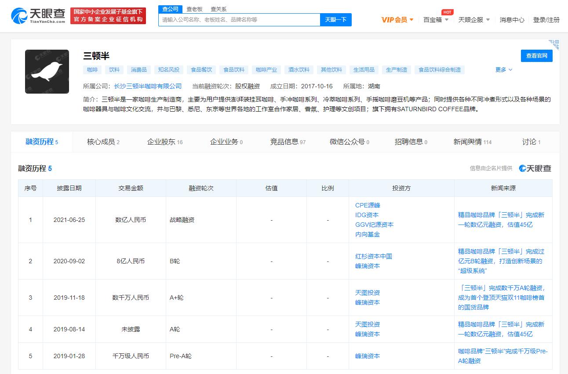
Task: Click the red official credit agency banner
Action: pyautogui.click(x=108, y=16)
